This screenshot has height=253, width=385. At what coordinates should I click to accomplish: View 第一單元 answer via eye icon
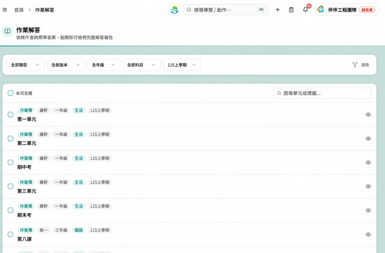click(368, 114)
